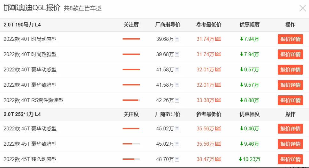Close the 邯郸奥迪Q5L报价 popup
Viewport: 309px width, 168px height.
tap(303, 8)
